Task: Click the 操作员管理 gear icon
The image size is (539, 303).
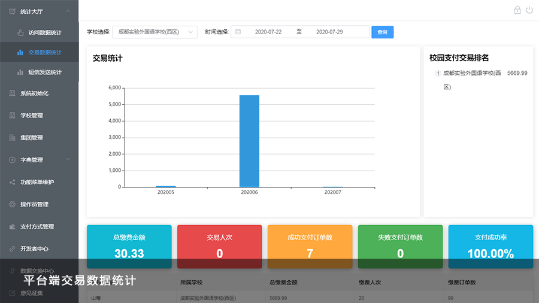Action: tap(13, 204)
